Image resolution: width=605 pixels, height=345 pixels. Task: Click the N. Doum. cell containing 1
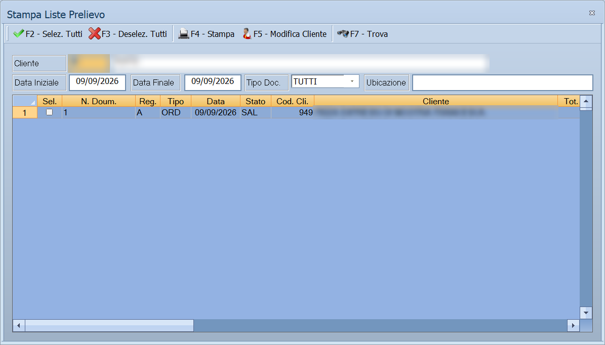pos(99,113)
